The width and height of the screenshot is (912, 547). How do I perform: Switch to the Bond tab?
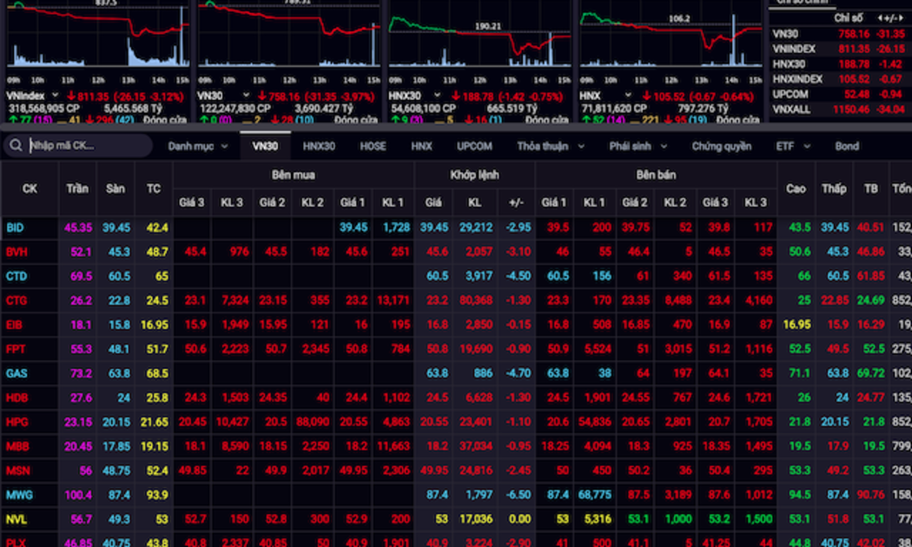pyautogui.click(x=847, y=146)
